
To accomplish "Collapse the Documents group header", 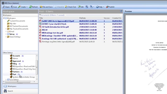I will click(40, 15).
